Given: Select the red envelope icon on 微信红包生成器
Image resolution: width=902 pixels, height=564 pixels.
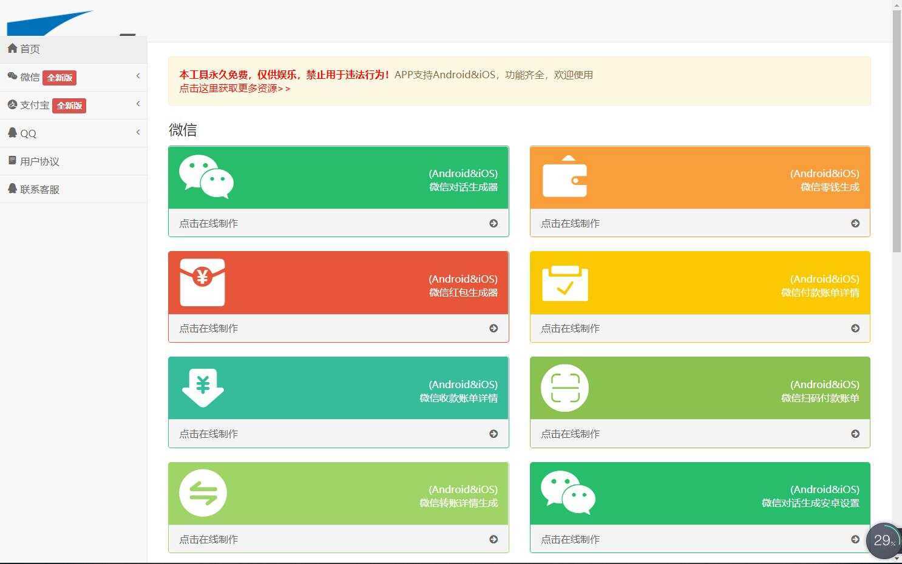Looking at the screenshot, I should pos(203,282).
